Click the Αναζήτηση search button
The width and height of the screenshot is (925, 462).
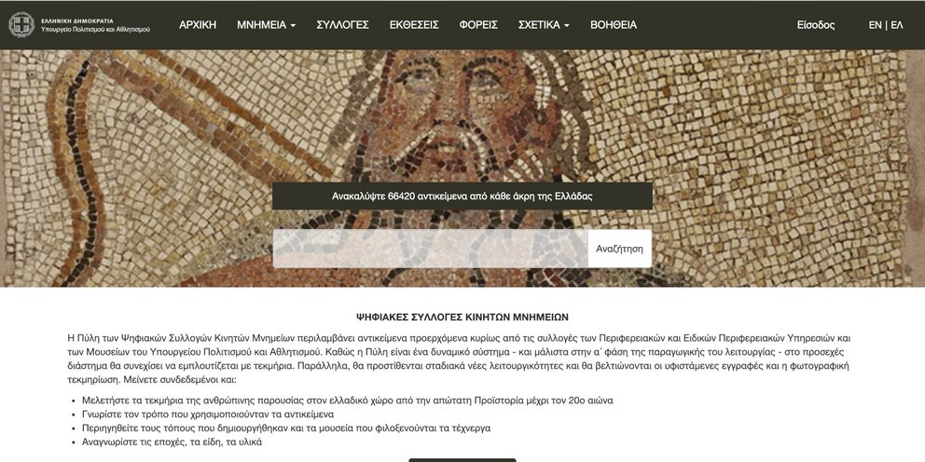[x=619, y=249]
